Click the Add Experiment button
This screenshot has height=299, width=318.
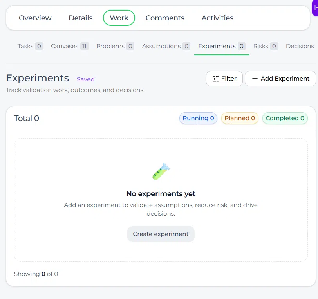point(280,79)
